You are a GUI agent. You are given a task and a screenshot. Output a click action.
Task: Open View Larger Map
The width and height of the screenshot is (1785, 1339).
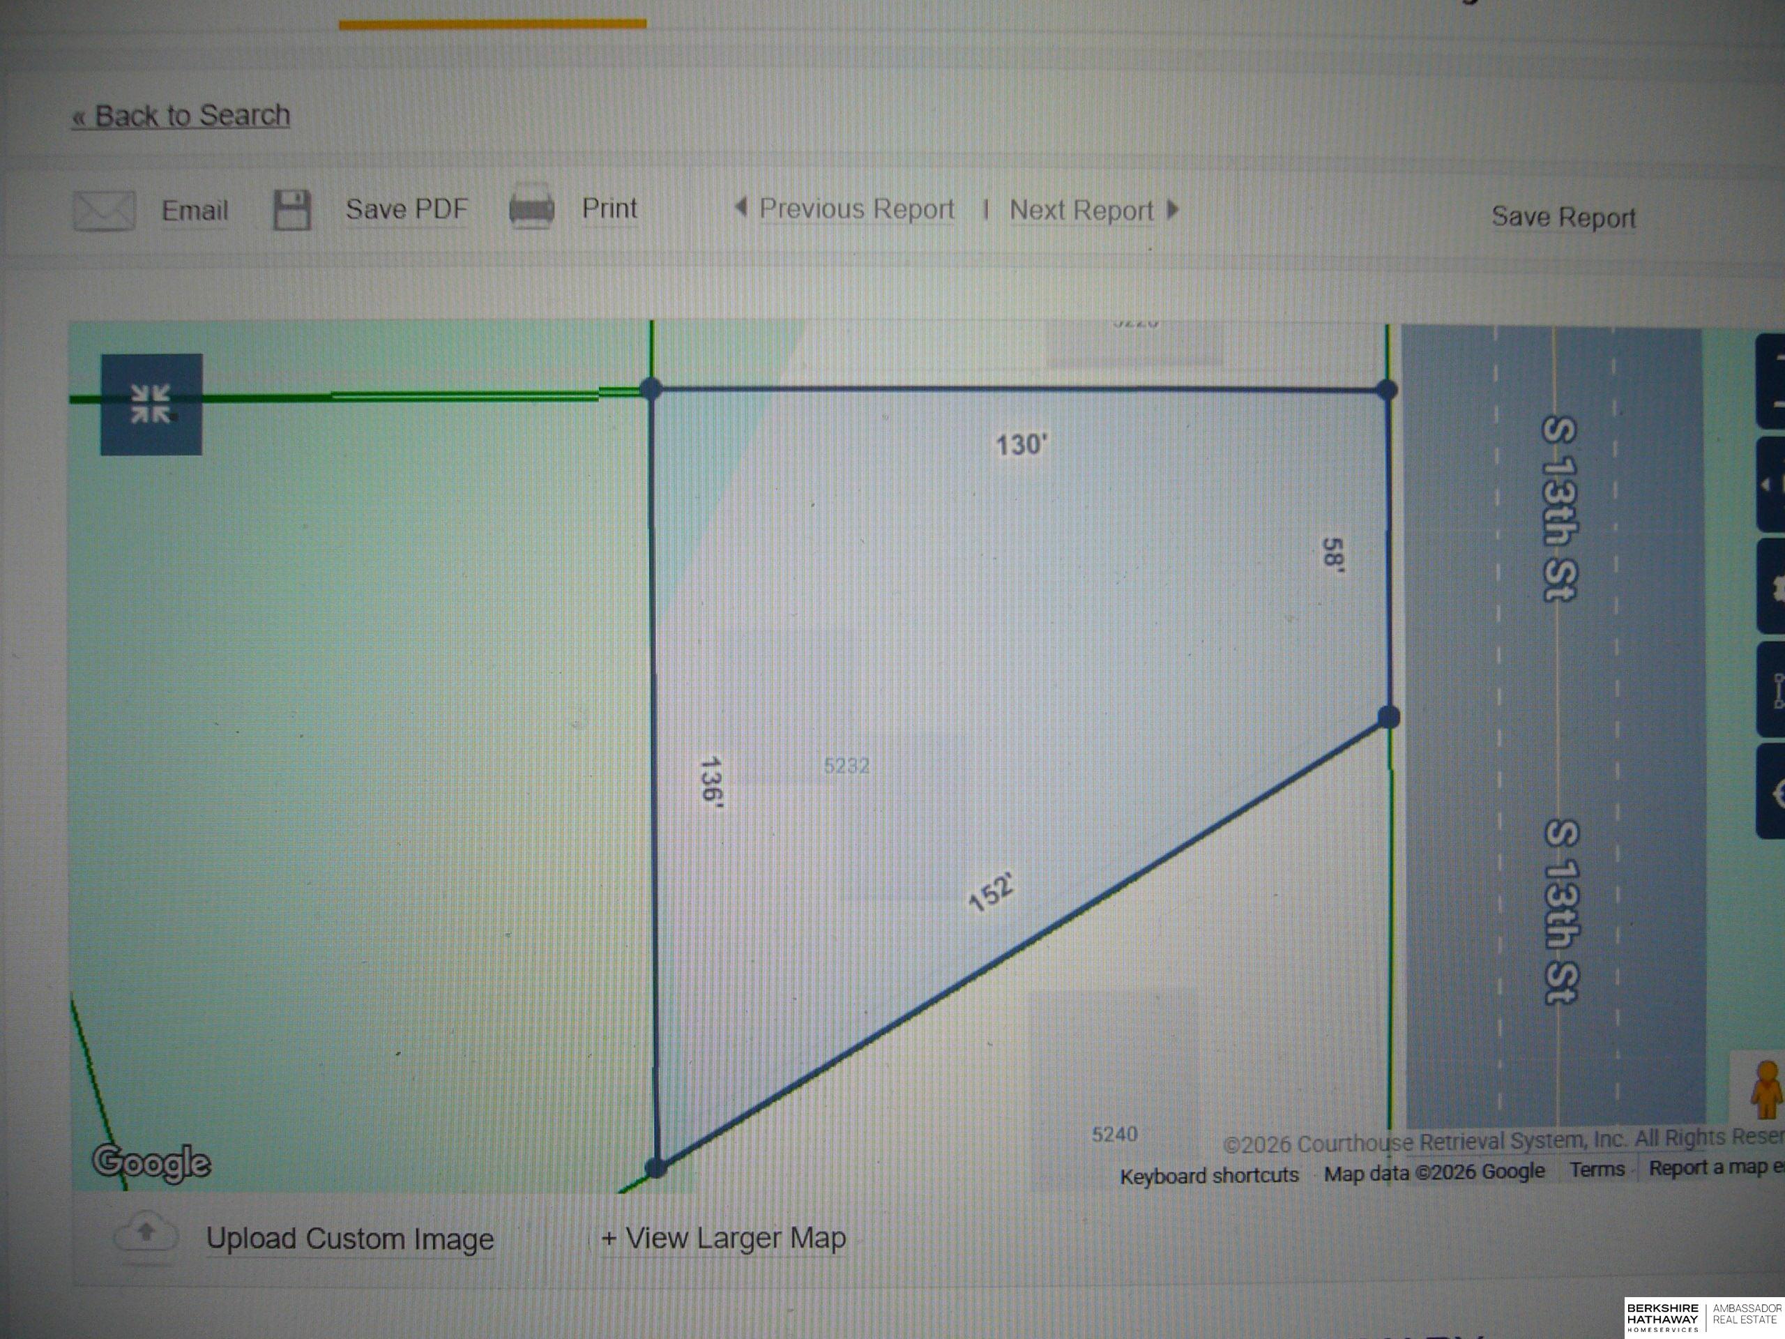point(724,1237)
